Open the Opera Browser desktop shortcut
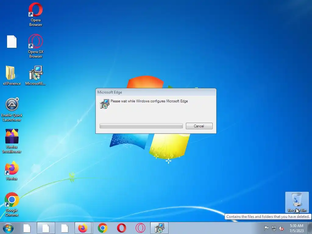The width and height of the screenshot is (312, 234). pyautogui.click(x=36, y=15)
